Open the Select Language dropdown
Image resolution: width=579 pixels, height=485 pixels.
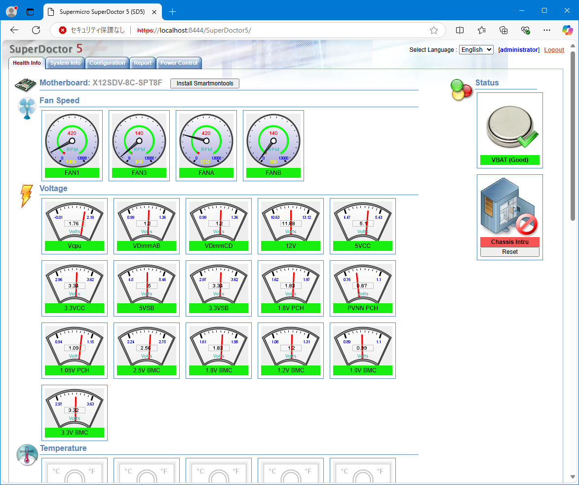coord(476,49)
